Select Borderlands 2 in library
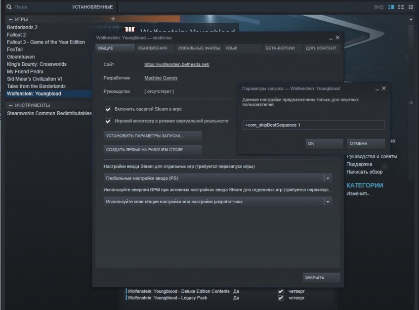419x310 pixels. click(22, 27)
